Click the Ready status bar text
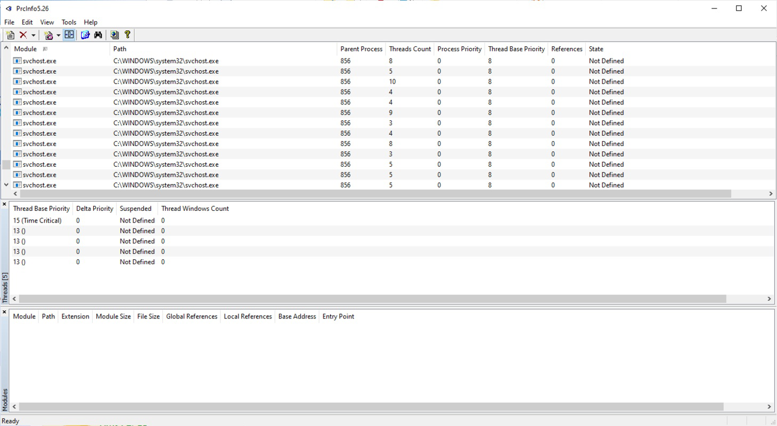This screenshot has height=426, width=777. [11, 421]
